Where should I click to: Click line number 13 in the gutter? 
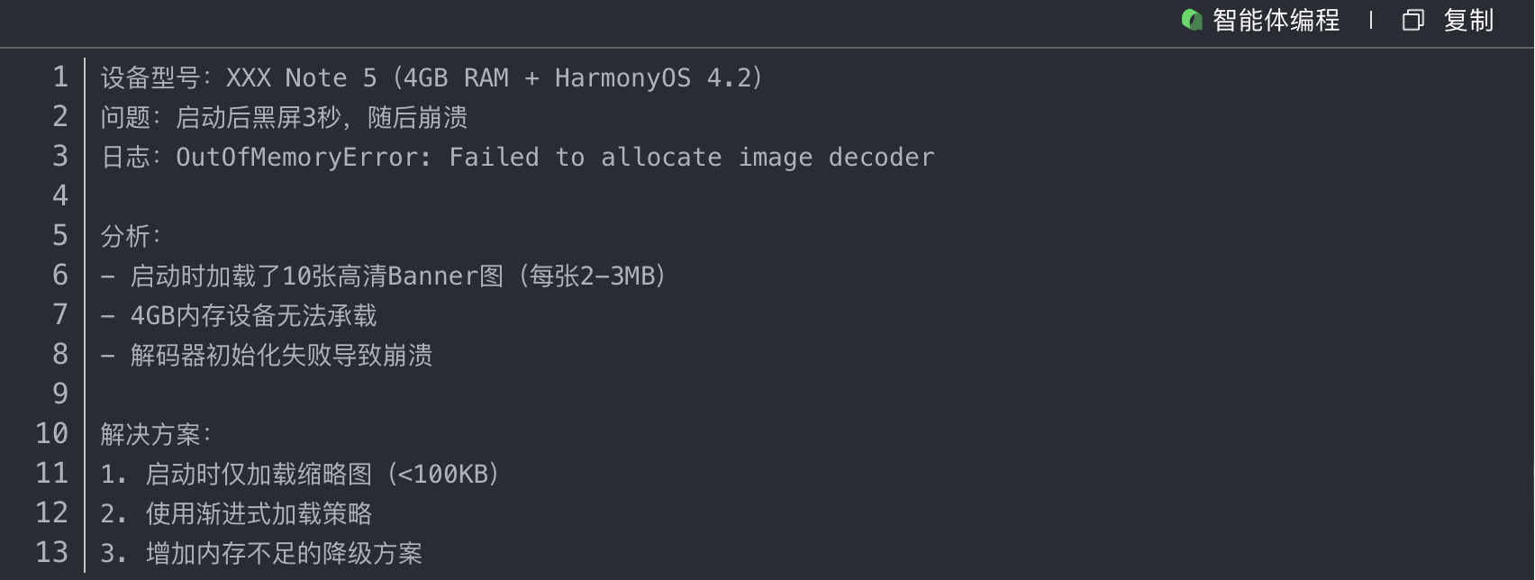(51, 553)
